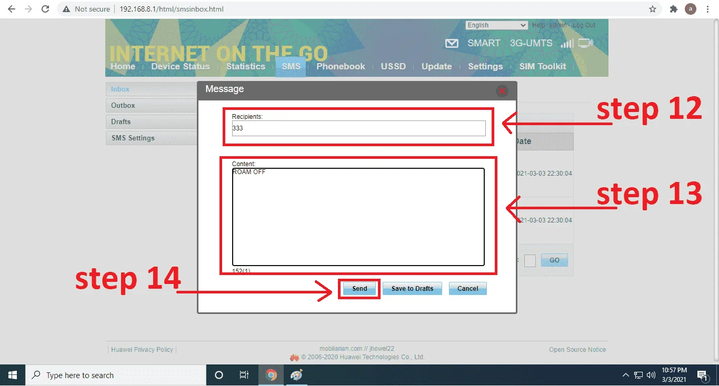Click the Send button
This screenshot has height=386, width=719.
pos(359,288)
